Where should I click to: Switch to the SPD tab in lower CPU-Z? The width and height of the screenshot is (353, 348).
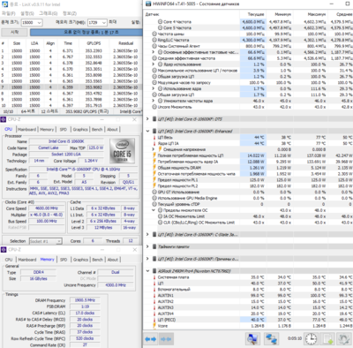click(64, 260)
